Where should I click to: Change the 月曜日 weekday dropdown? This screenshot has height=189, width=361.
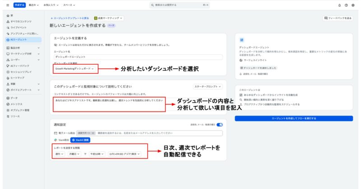(73, 154)
